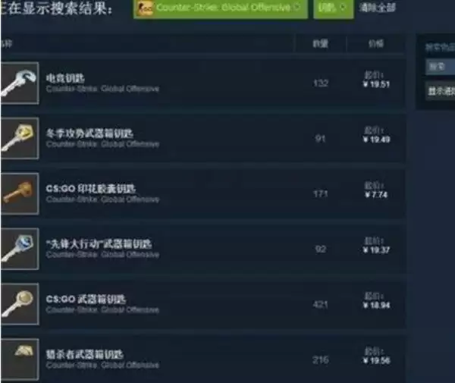Select the CS:GO 武器箱钥匙 key icon
This screenshot has height=383, width=455.
pyautogui.click(x=20, y=304)
